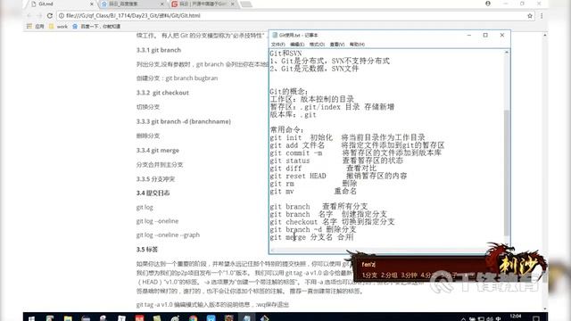Click 'git log --oneline --graph' text in browser

click(x=168, y=235)
